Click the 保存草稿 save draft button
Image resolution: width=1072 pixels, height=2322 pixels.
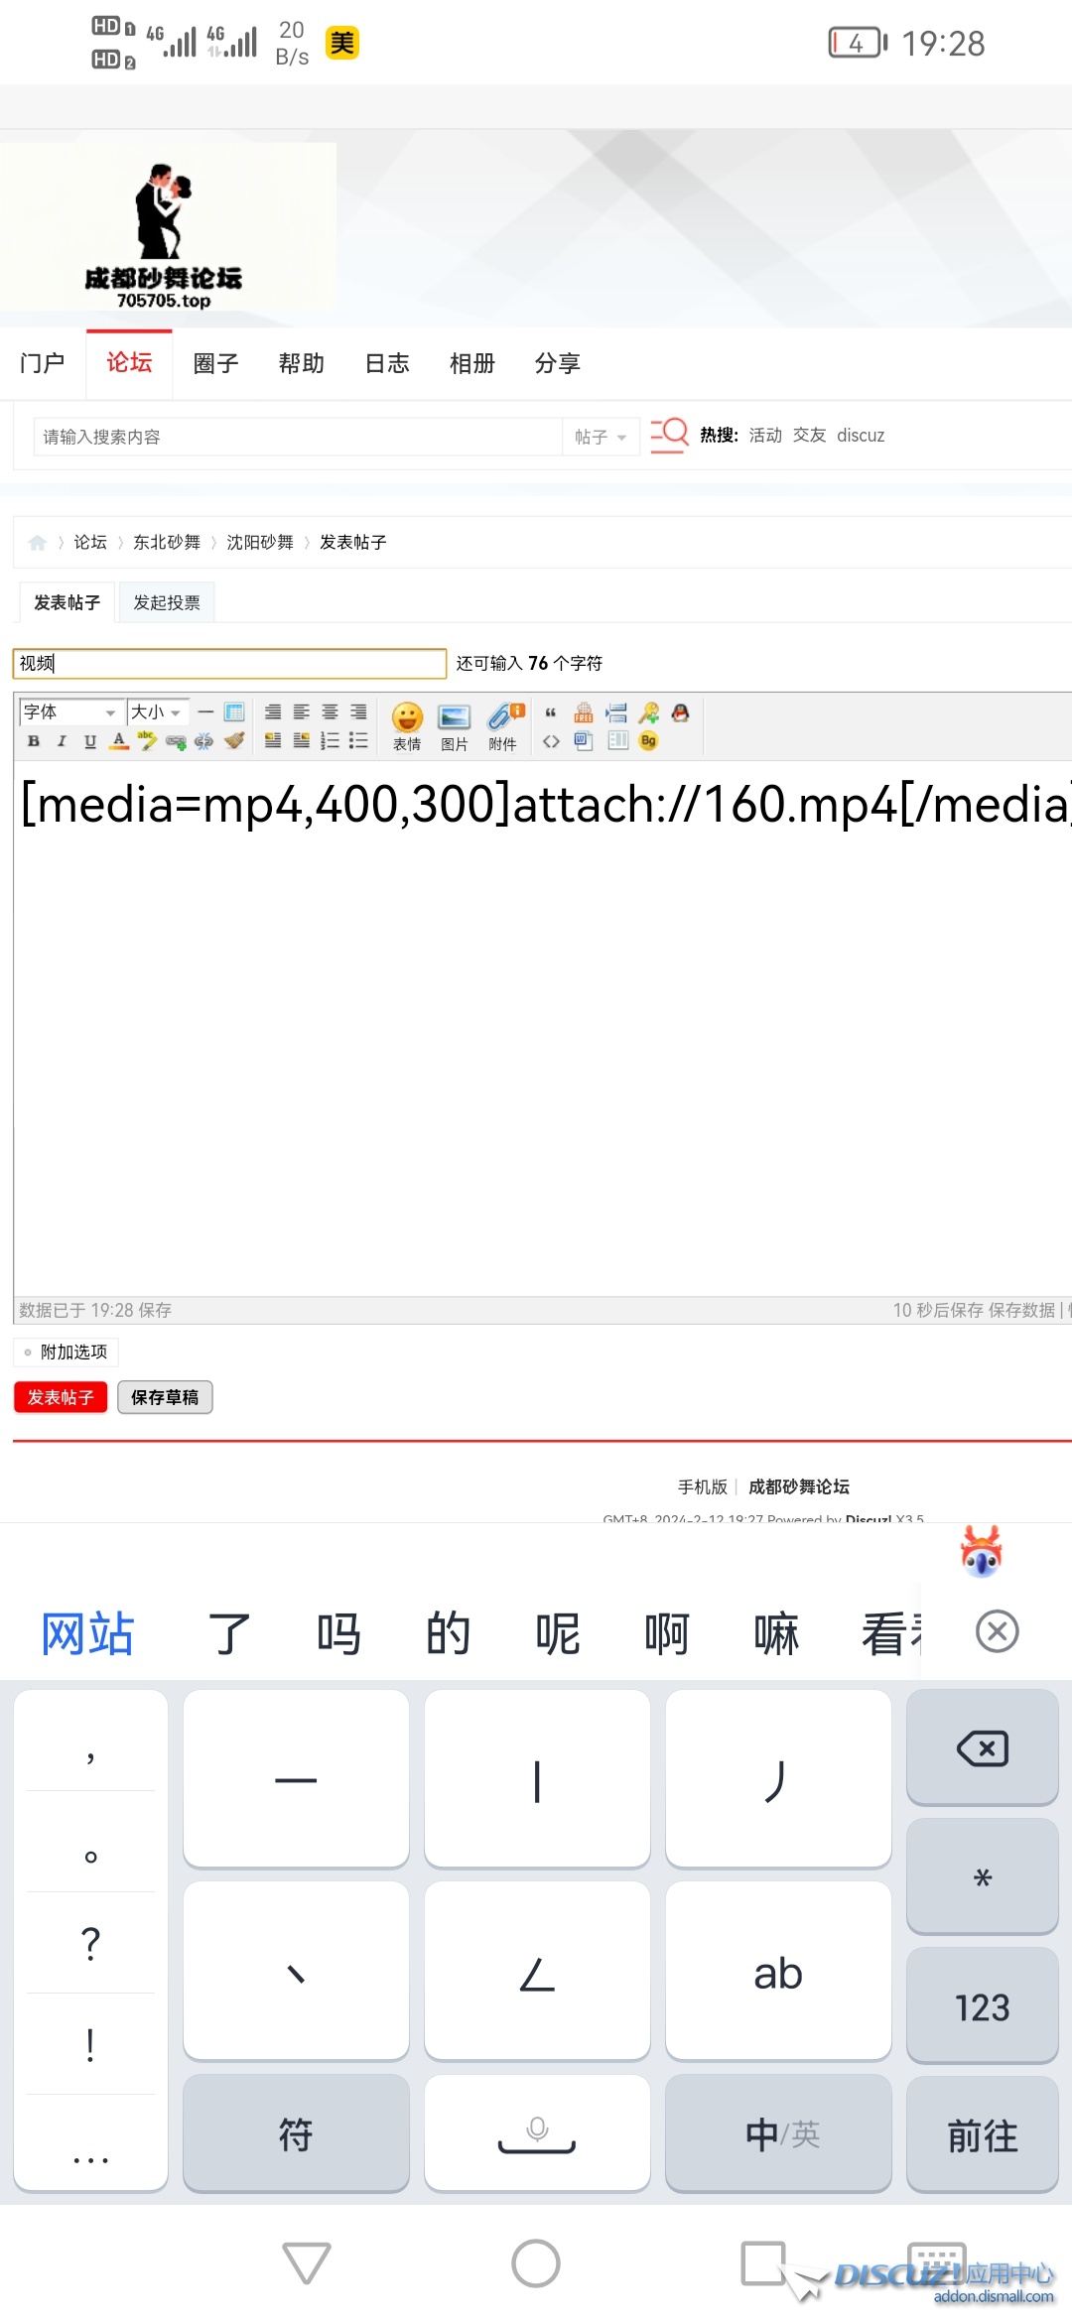[x=165, y=1397]
